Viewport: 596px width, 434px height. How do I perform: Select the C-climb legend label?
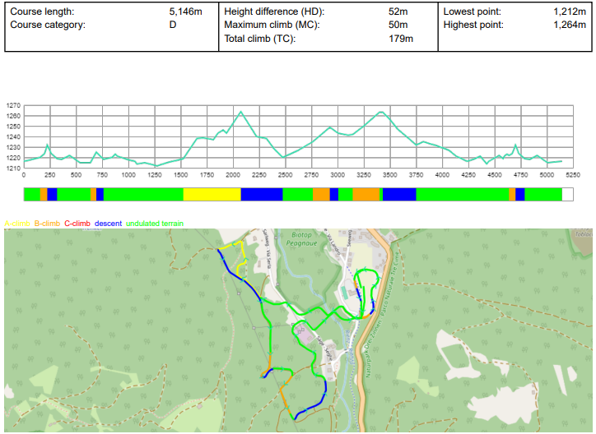point(77,224)
